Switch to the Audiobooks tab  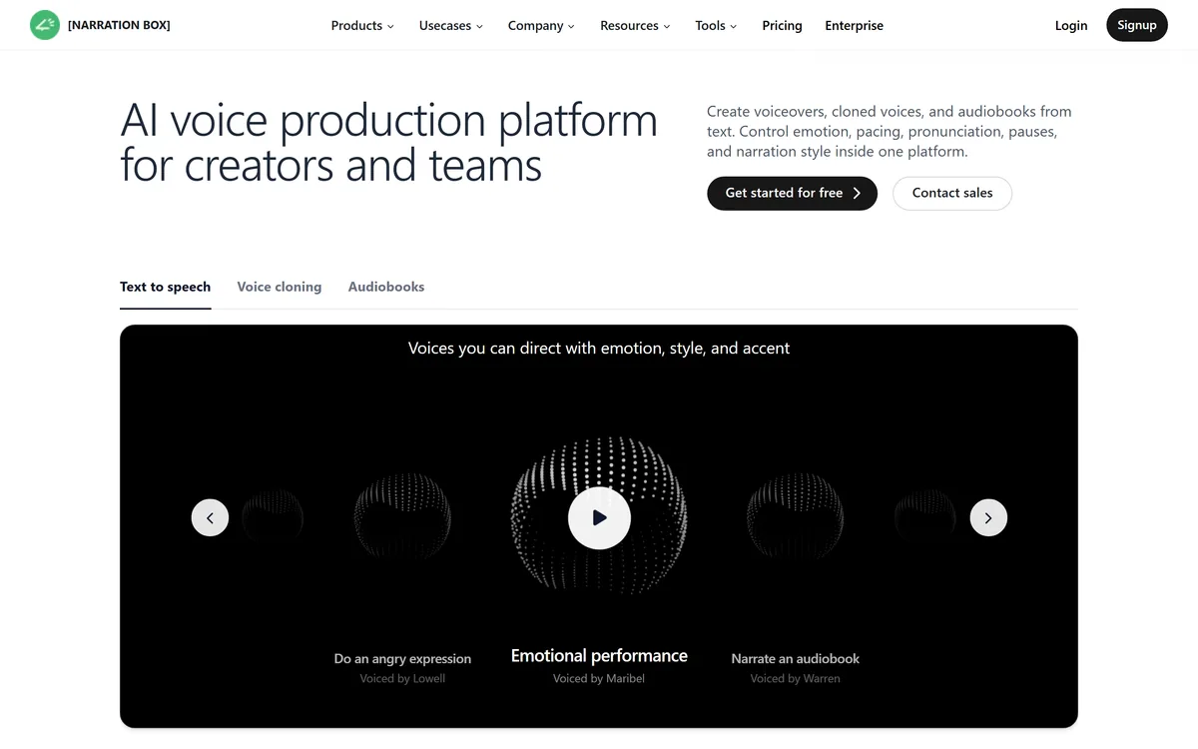point(386,287)
